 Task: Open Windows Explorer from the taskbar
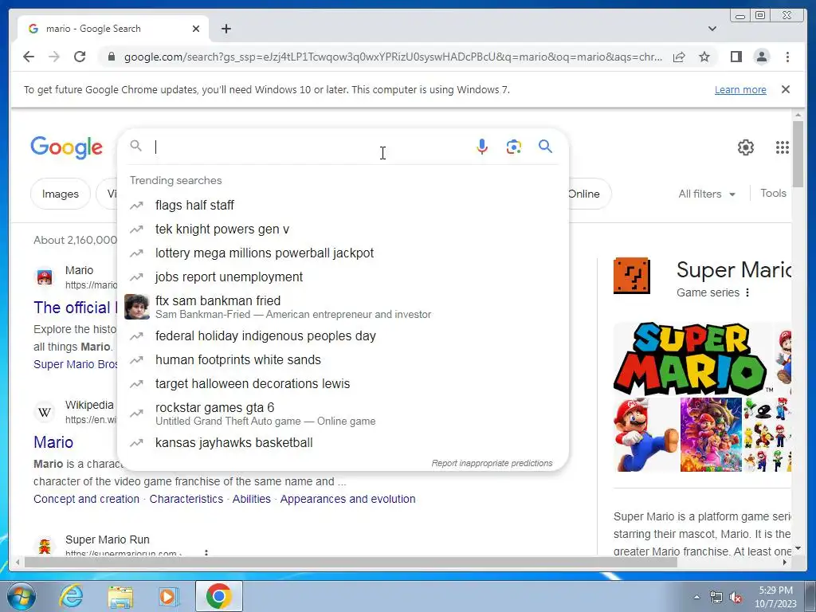[x=120, y=596]
